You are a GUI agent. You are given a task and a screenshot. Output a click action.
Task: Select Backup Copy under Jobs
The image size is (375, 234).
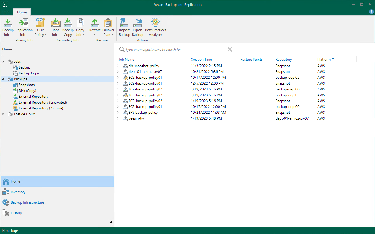pos(29,73)
